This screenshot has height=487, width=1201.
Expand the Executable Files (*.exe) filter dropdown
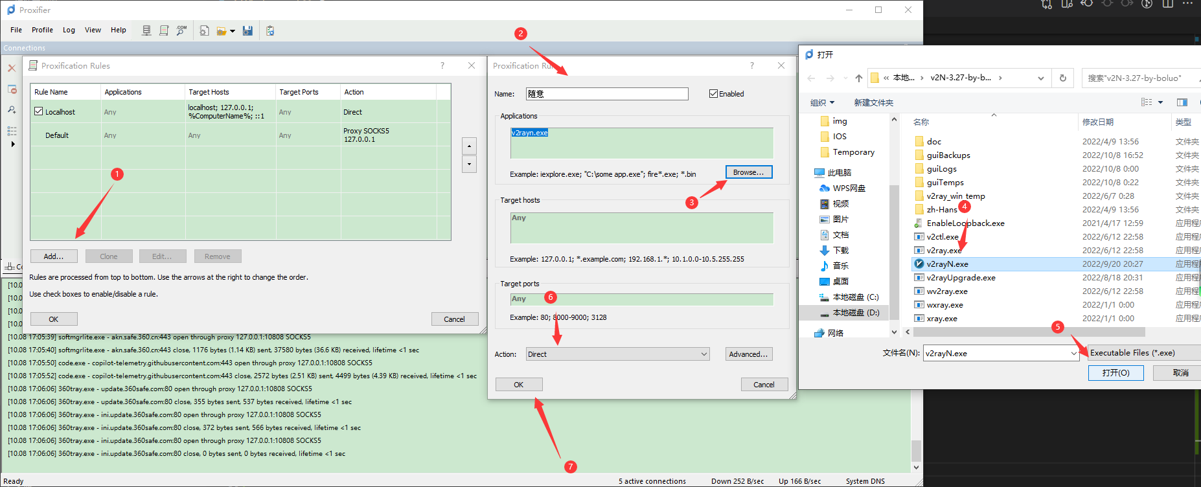pyautogui.click(x=1143, y=353)
